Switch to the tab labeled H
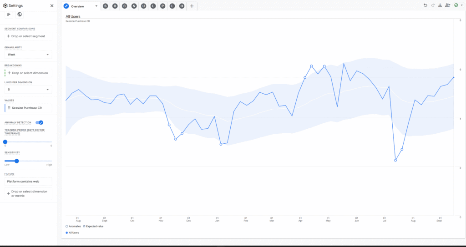The height and width of the screenshot is (247, 466). coord(182,6)
